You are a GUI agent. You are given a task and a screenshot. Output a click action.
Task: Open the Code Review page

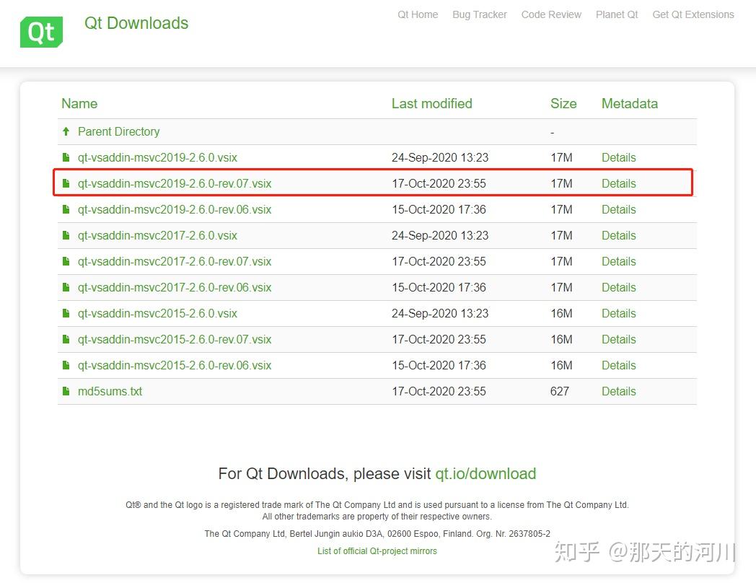(551, 14)
